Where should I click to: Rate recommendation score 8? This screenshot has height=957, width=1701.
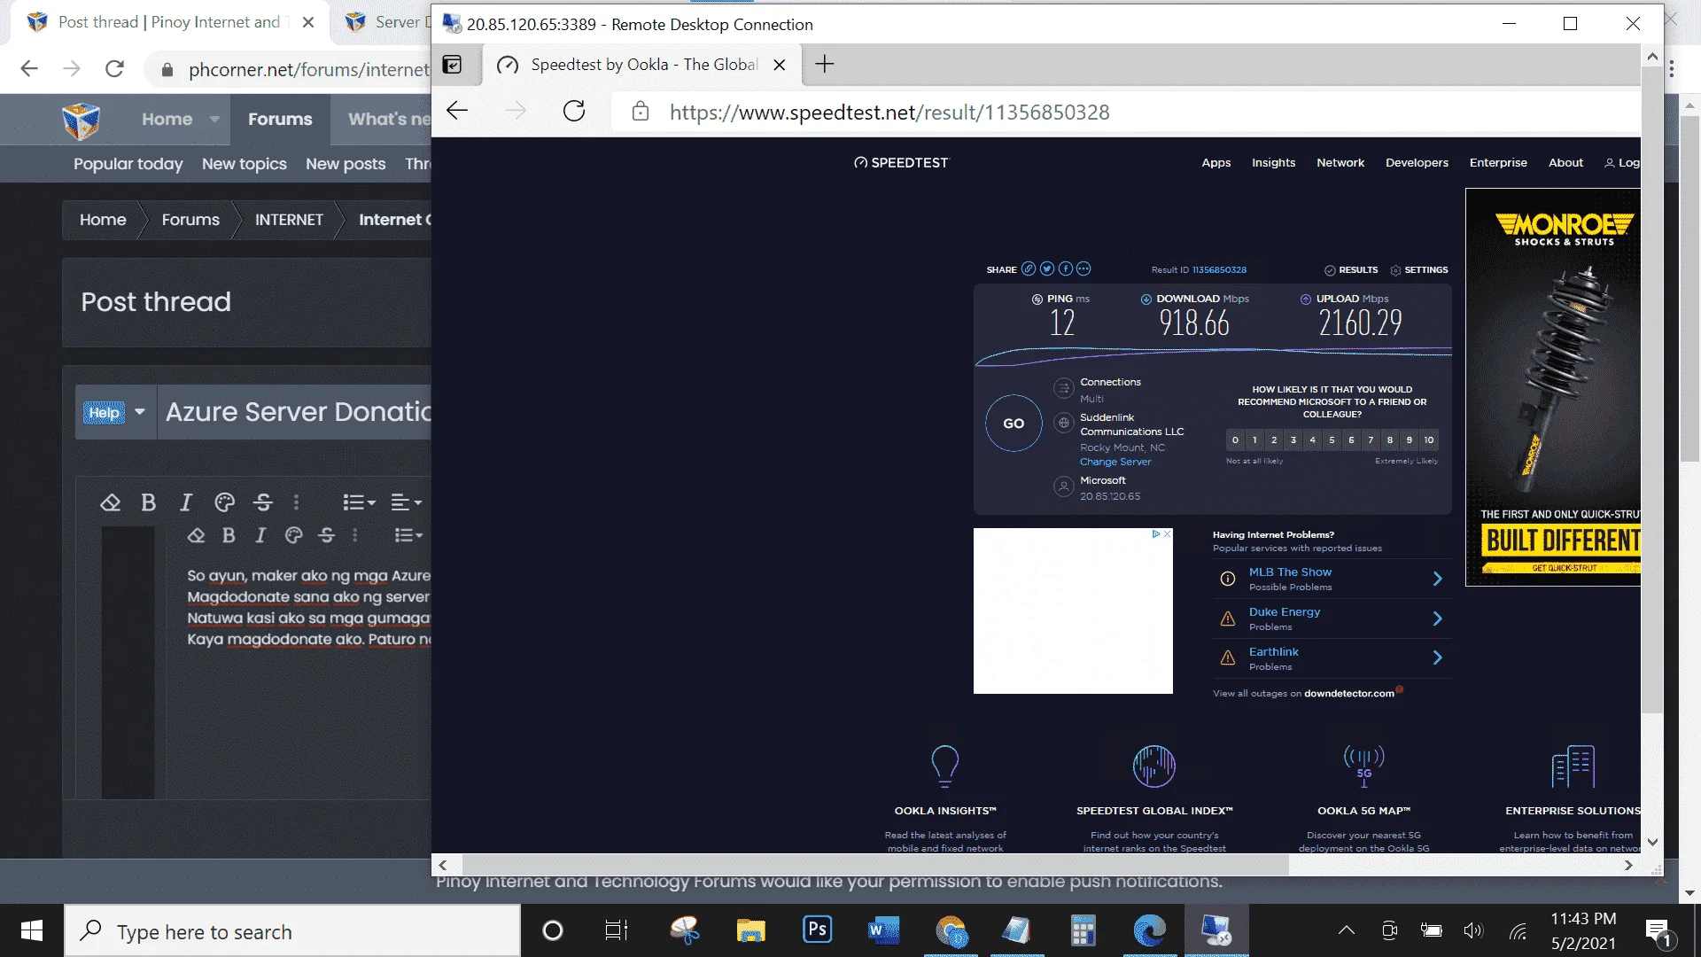[1390, 440]
